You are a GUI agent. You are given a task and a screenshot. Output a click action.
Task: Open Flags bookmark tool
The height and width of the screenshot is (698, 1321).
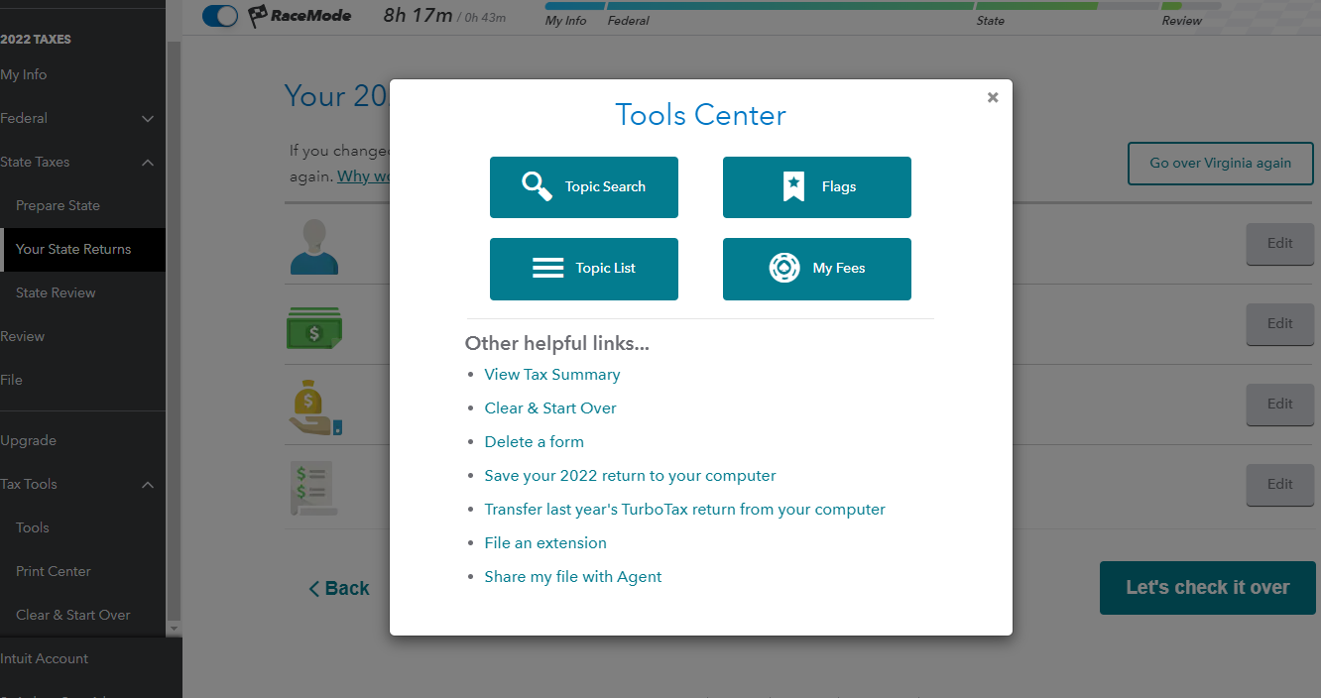point(816,187)
